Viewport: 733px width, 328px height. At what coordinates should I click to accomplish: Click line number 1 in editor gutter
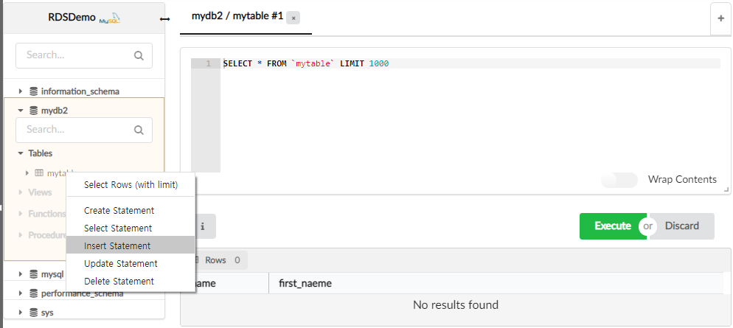point(208,63)
